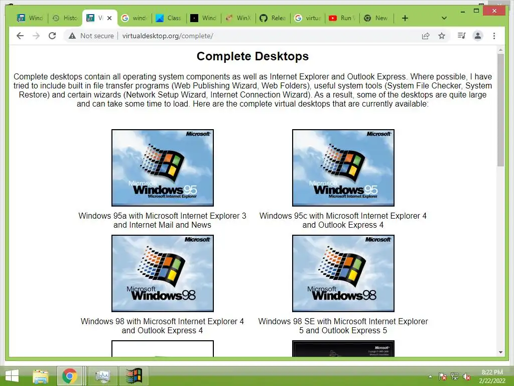
Task: Bookmark this page with the star icon
Action: [442, 36]
